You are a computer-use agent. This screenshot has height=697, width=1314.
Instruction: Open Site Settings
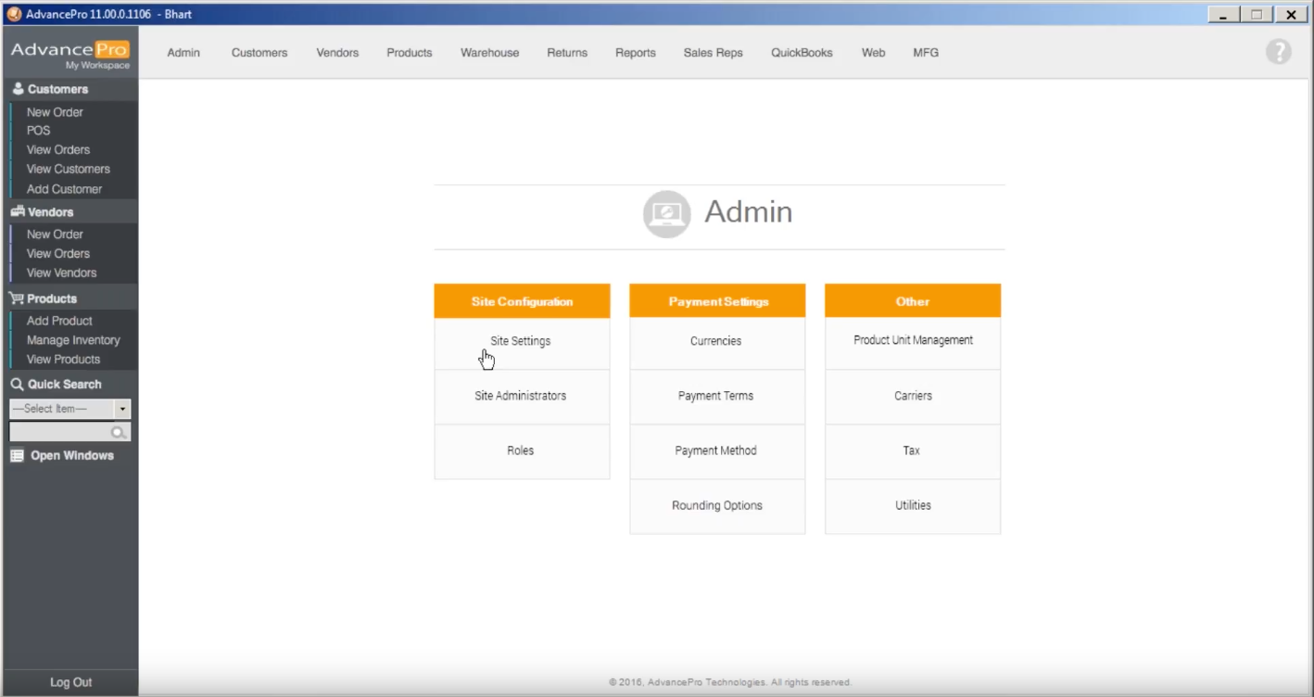coord(522,341)
